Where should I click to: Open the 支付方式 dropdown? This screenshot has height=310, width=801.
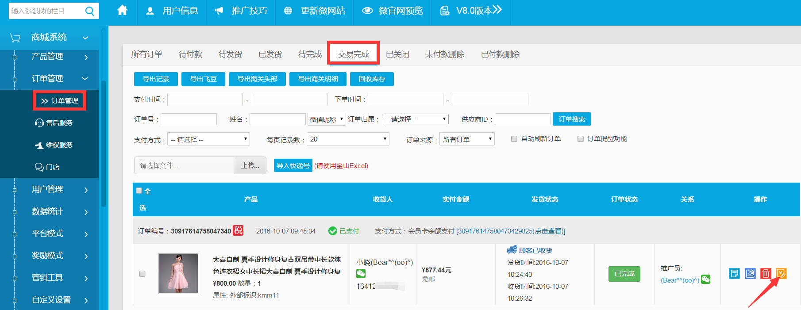point(209,139)
